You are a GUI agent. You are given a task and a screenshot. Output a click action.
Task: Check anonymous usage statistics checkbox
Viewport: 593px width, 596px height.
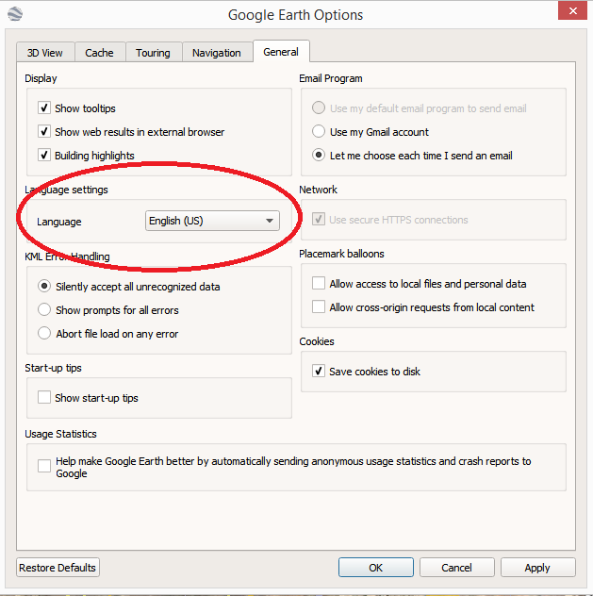(44, 466)
